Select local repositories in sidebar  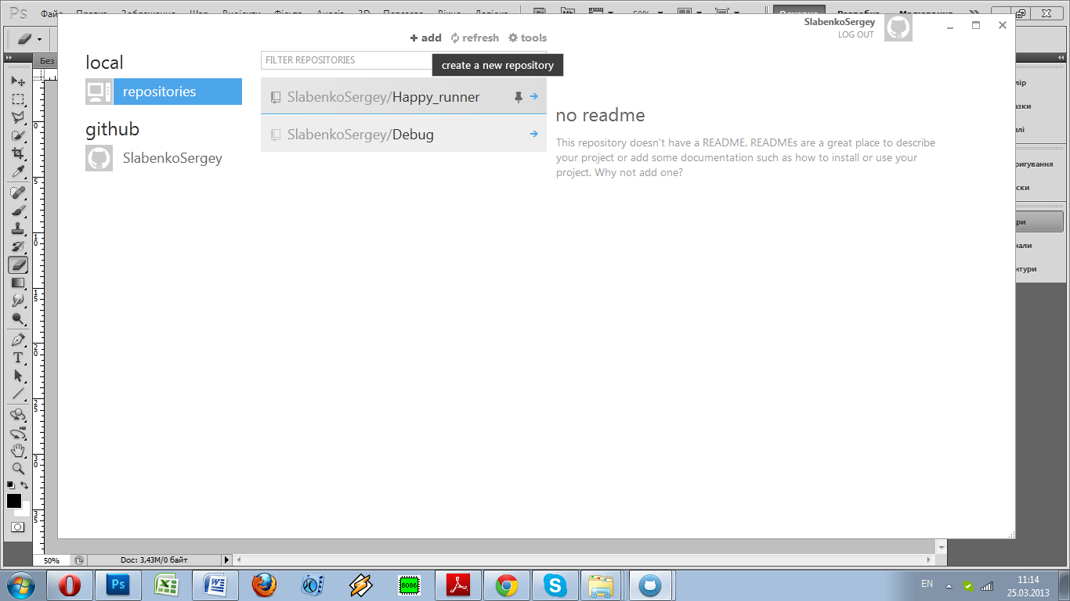coord(178,92)
